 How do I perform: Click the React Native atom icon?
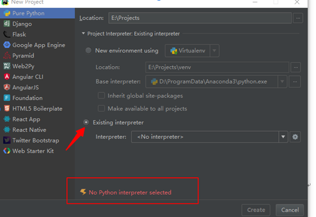pos(7,130)
